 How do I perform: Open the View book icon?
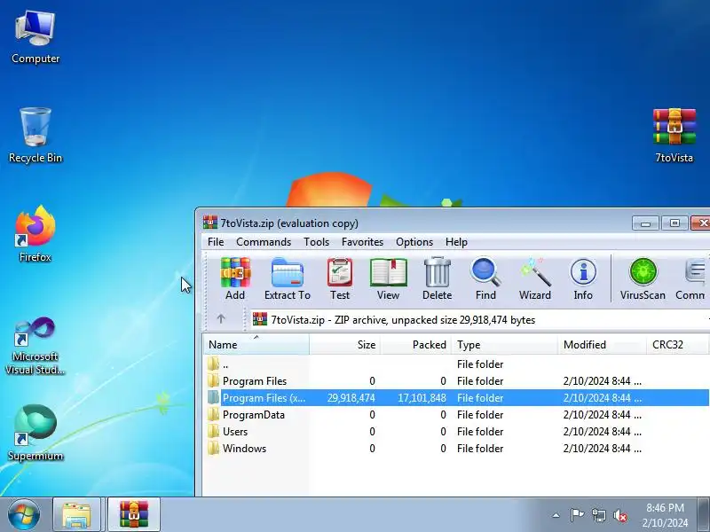[x=388, y=278]
